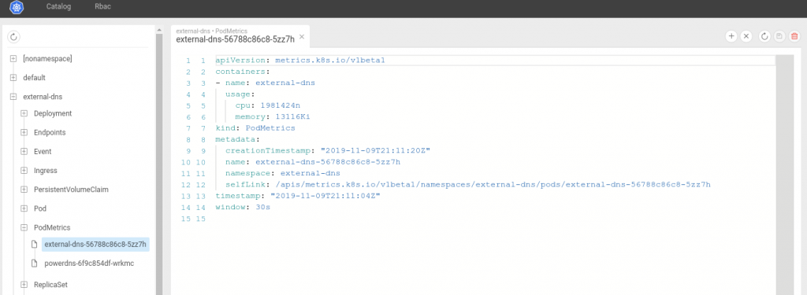Delete the resource with the red trash icon

[794, 36]
